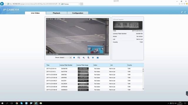Click the two-way talk person icon
This screenshot has width=188, height=105.
pyautogui.click(x=88, y=58)
